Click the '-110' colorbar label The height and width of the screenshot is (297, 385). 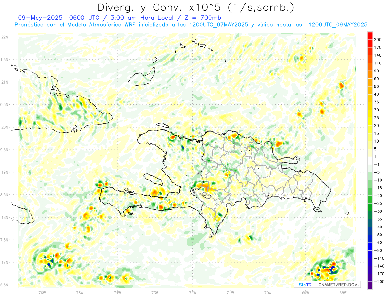[379, 258]
